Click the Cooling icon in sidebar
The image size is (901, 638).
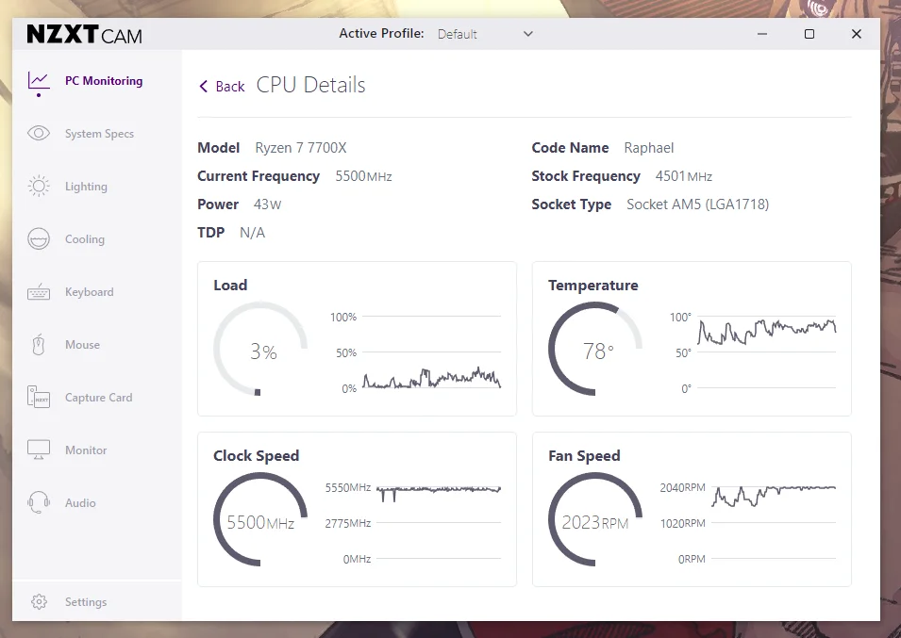point(39,239)
